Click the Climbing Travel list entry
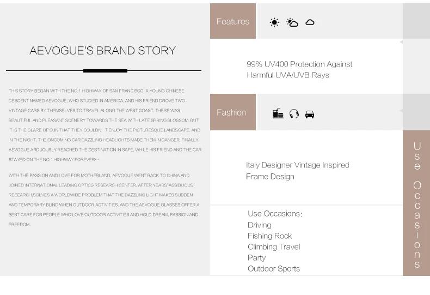The width and height of the screenshot is (430, 295). point(274,246)
